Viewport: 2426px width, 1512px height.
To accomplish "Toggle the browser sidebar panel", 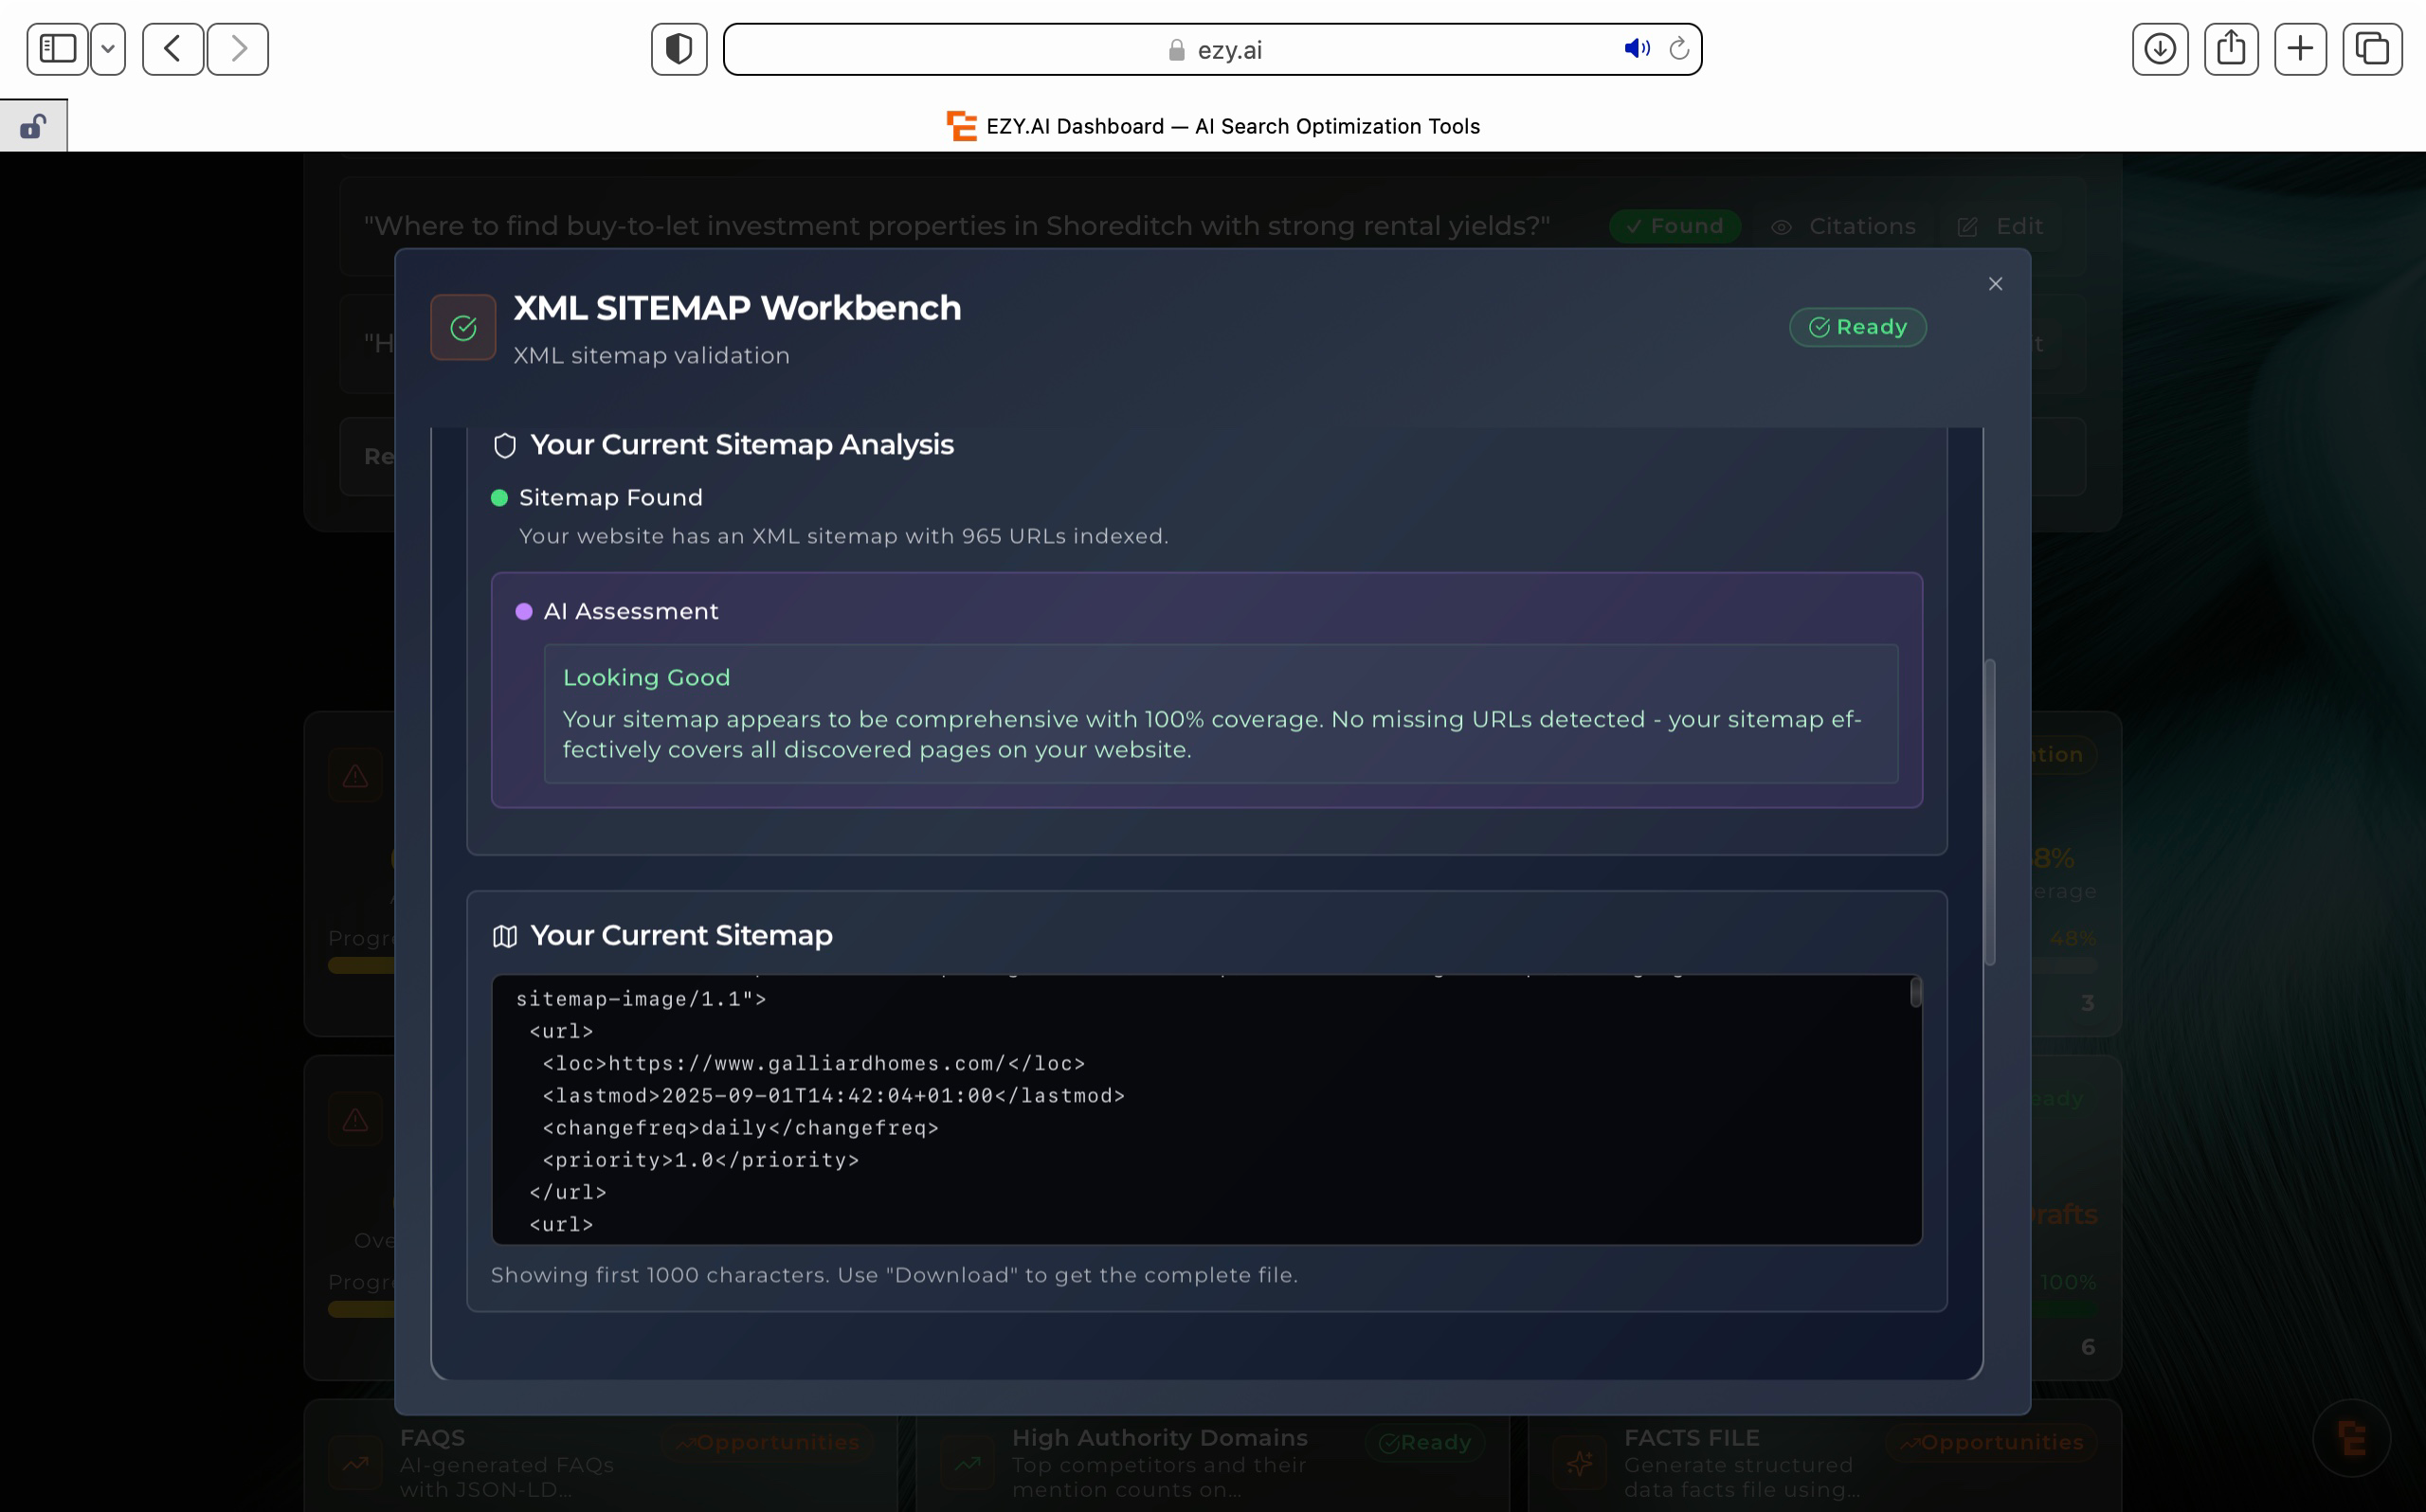I will tap(56, 48).
